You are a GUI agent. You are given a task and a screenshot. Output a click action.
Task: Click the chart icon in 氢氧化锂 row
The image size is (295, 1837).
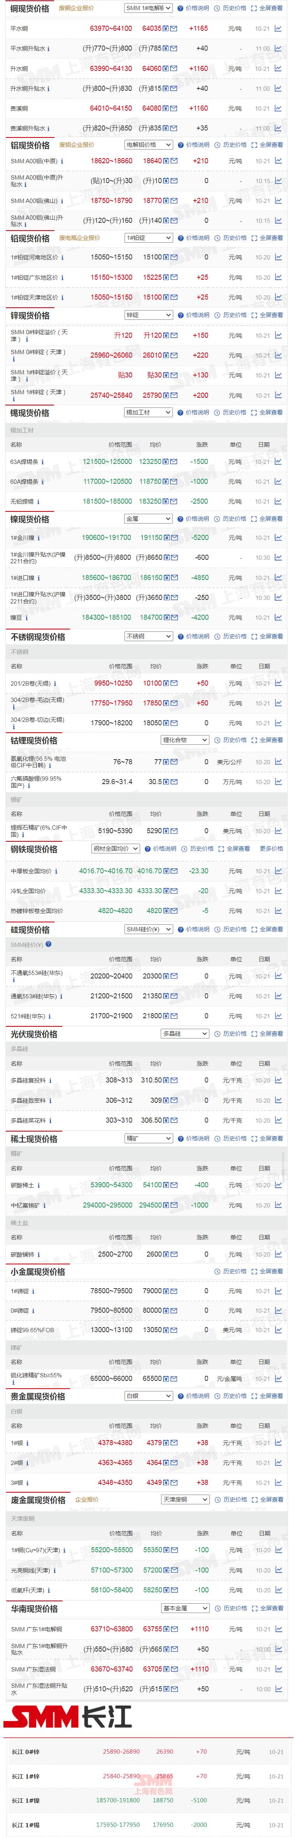click(x=278, y=762)
